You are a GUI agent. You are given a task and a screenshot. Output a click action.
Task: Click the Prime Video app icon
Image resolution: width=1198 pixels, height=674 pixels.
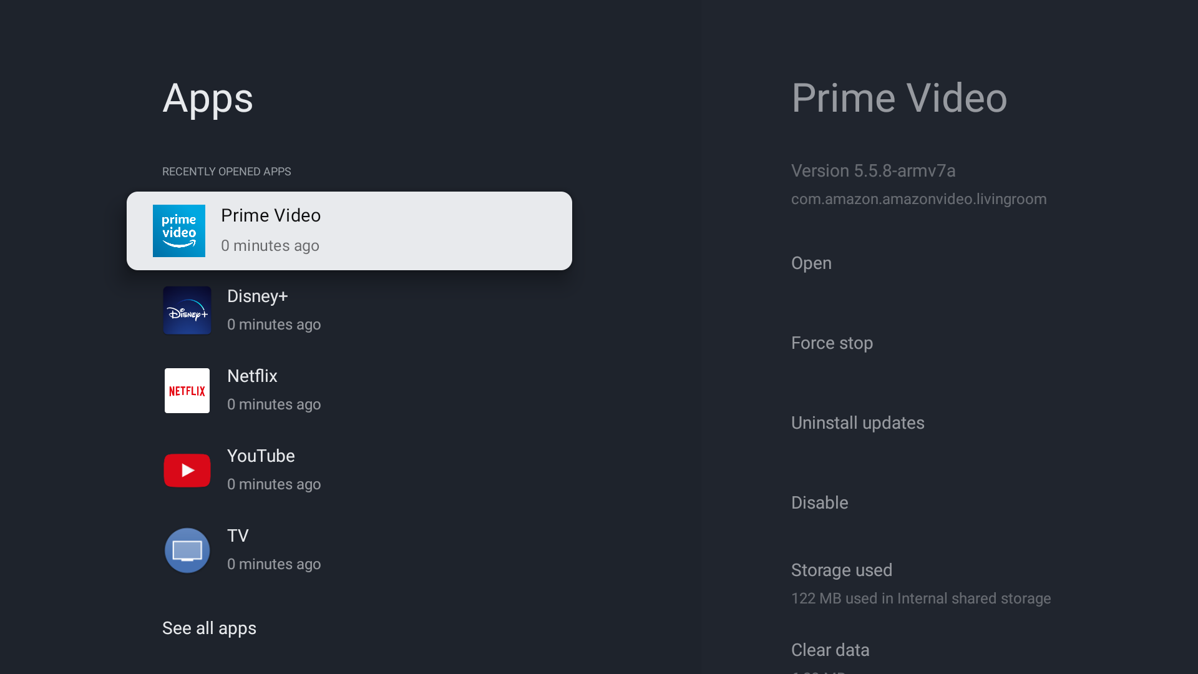pos(179,231)
